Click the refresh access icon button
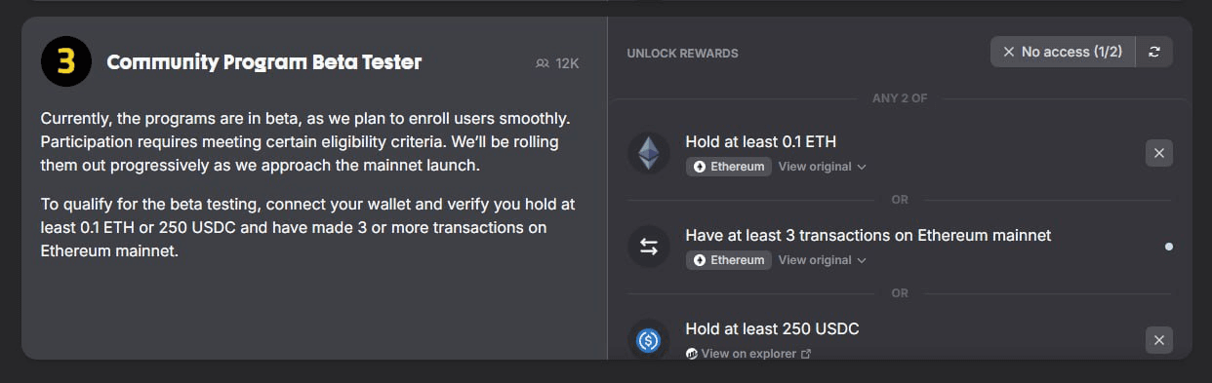This screenshot has height=383, width=1212. coord(1154,52)
